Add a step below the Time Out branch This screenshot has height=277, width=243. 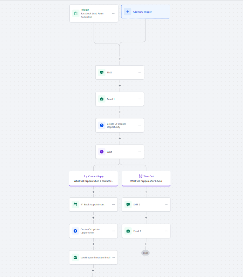coord(146,192)
